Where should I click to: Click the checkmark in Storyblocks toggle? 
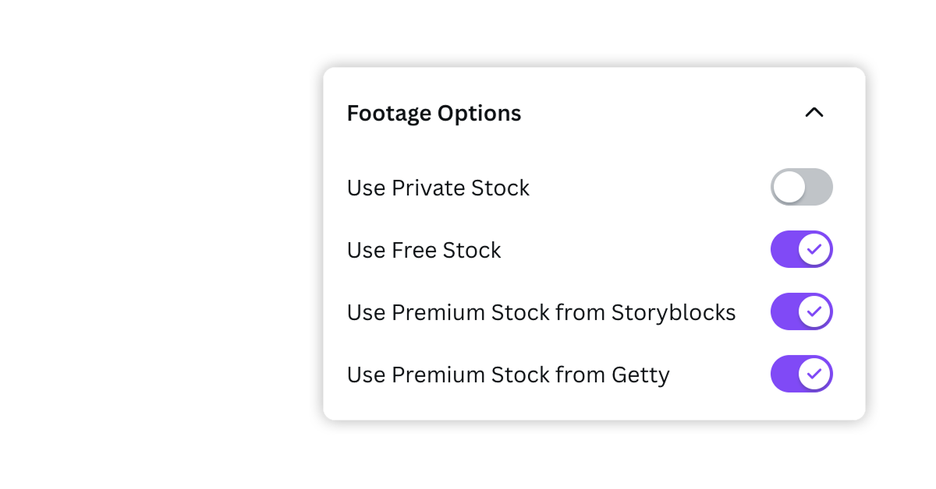tap(814, 311)
